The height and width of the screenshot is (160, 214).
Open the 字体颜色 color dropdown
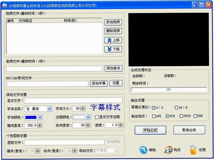tap(40, 117)
